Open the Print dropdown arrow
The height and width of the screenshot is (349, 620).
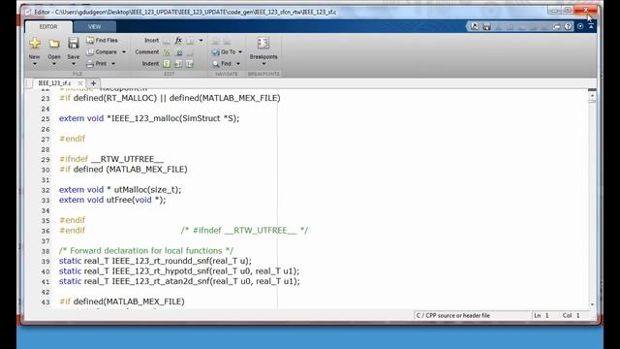[113, 64]
